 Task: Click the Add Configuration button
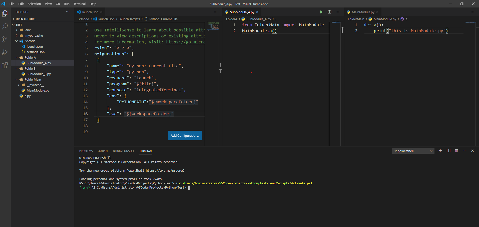[185, 135]
